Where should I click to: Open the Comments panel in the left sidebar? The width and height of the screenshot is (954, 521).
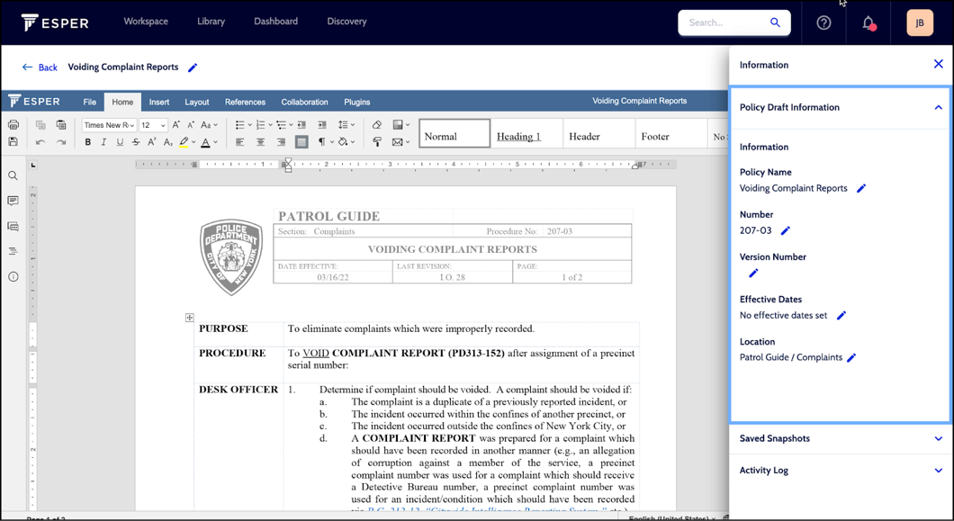(13, 201)
